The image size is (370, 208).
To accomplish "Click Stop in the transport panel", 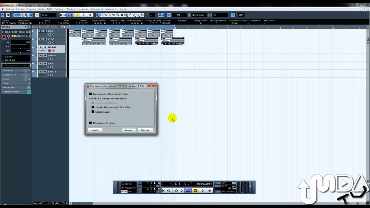I will point(195,191).
